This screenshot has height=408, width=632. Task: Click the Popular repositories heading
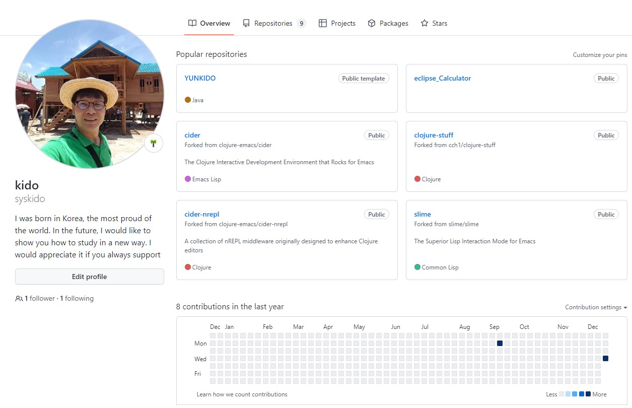[212, 54]
